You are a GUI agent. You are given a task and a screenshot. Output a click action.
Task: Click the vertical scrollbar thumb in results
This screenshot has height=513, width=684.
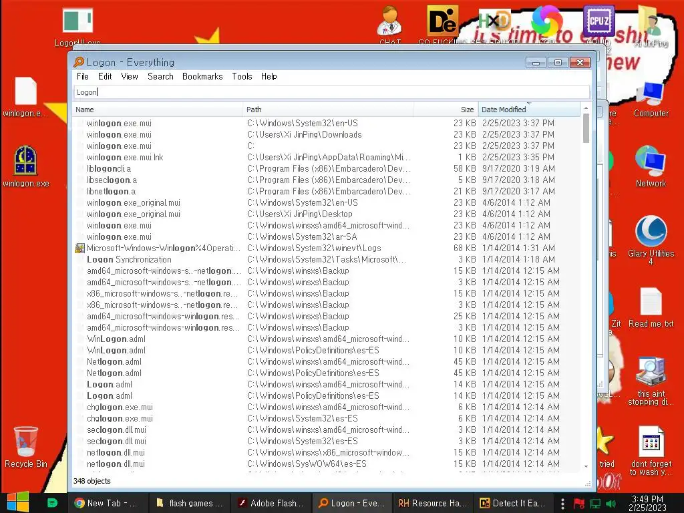(586, 128)
